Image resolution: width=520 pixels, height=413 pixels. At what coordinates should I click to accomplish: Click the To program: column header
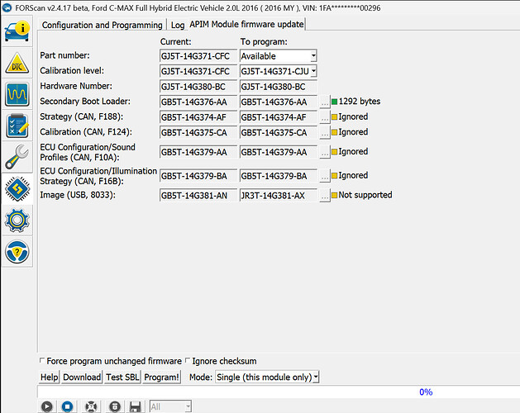tap(264, 42)
